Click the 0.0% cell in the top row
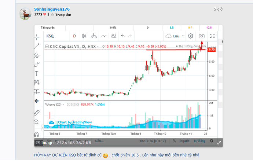 click(x=113, y=28)
